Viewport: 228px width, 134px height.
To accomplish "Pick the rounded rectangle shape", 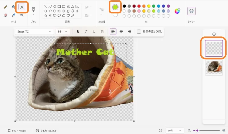I will (64, 7).
